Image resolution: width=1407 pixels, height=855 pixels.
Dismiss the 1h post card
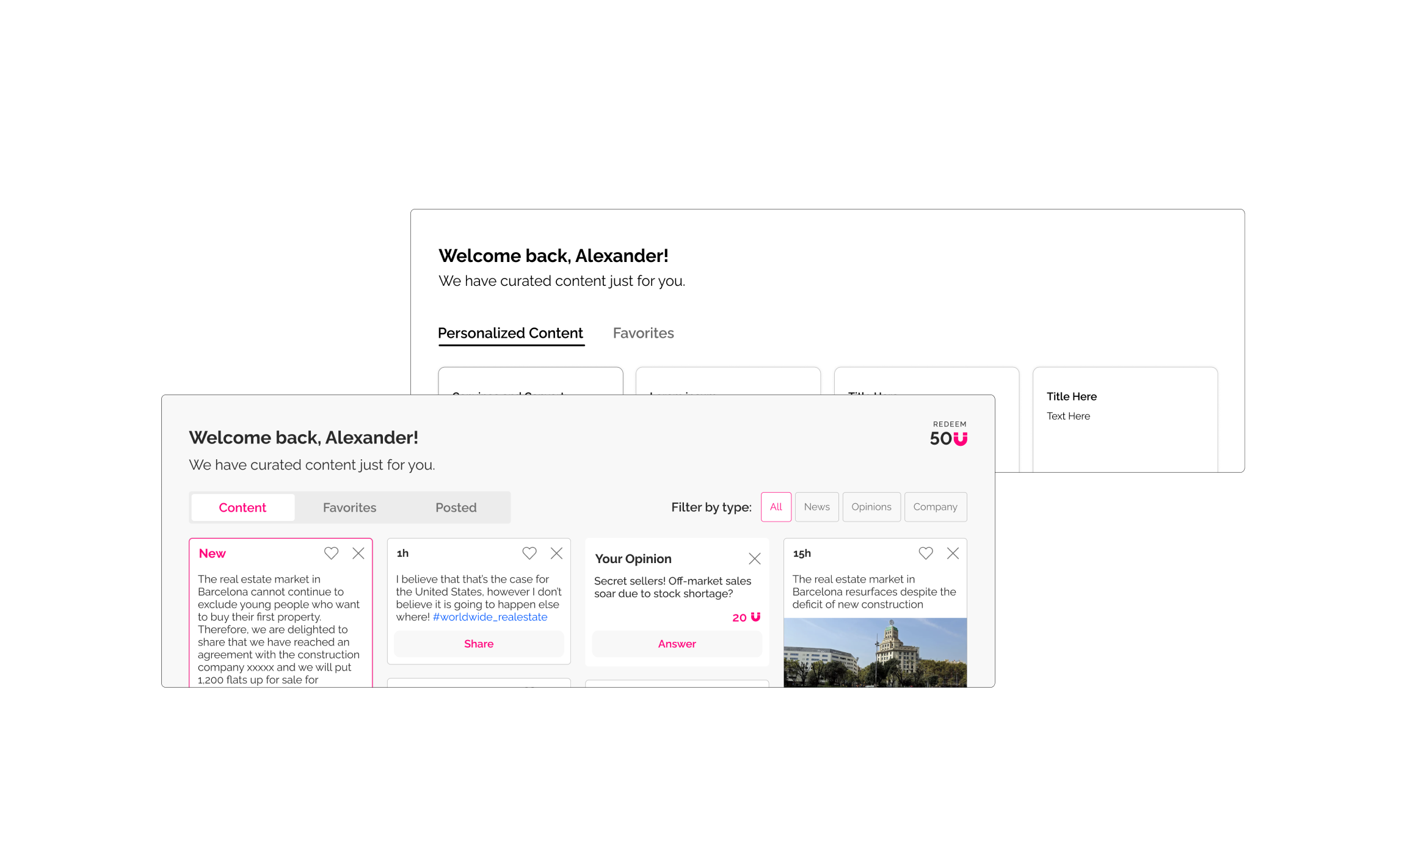556,553
